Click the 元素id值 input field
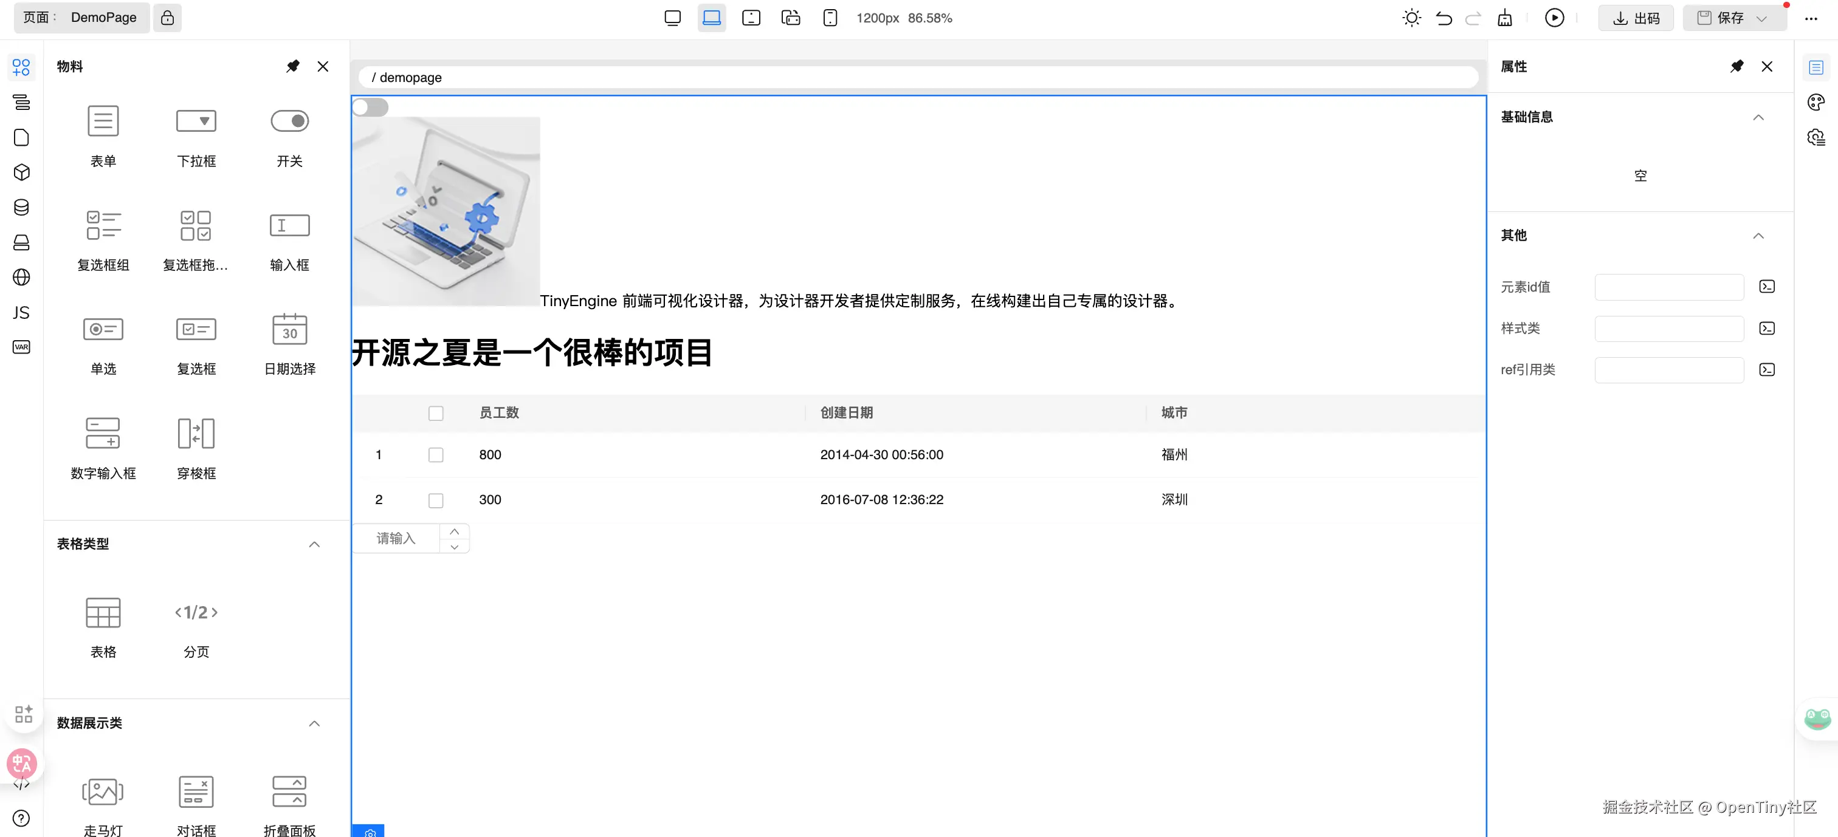Image resolution: width=1838 pixels, height=837 pixels. 1668,287
